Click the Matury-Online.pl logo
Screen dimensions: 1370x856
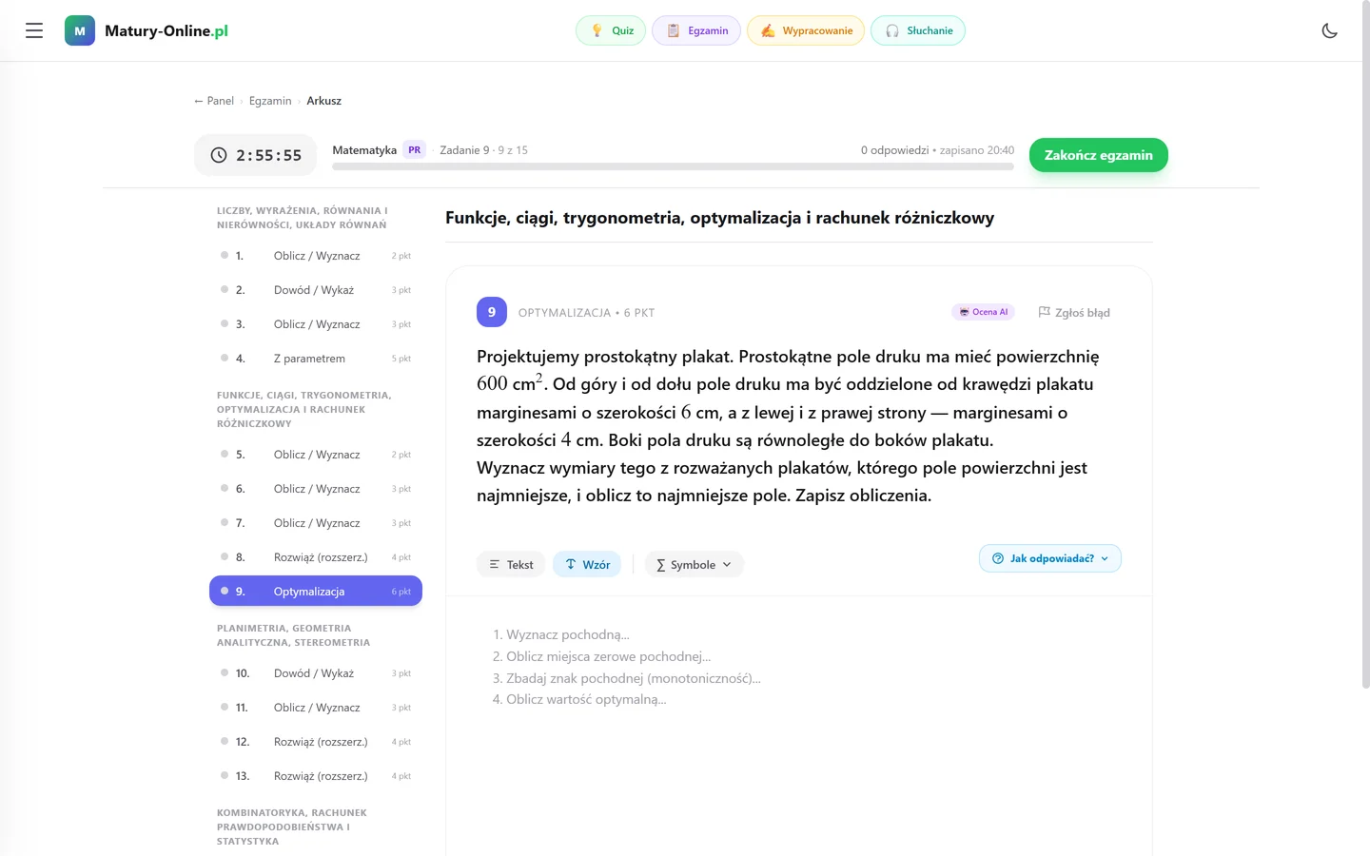[147, 30]
